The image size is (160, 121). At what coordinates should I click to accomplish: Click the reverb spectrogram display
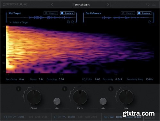point(80,49)
